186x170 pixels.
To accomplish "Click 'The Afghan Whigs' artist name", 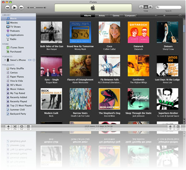I will [139, 83].
